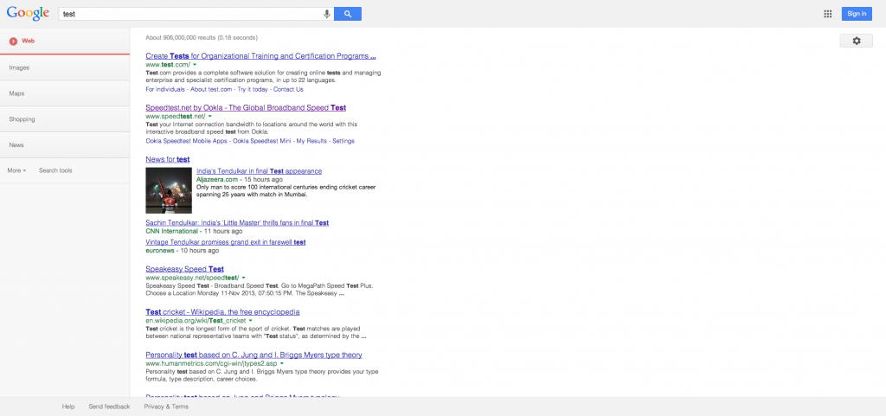
Task: Click the euronews source text
Action: point(160,250)
